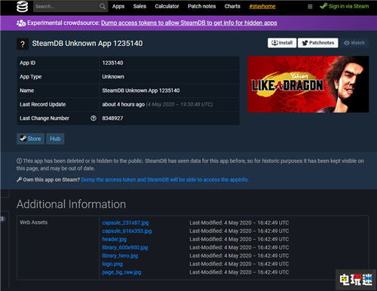Open capsule_231x87.jpg asset

click(x=125, y=222)
